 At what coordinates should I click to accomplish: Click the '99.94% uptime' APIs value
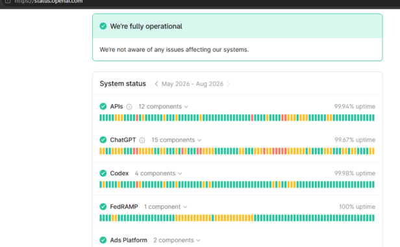(x=355, y=106)
